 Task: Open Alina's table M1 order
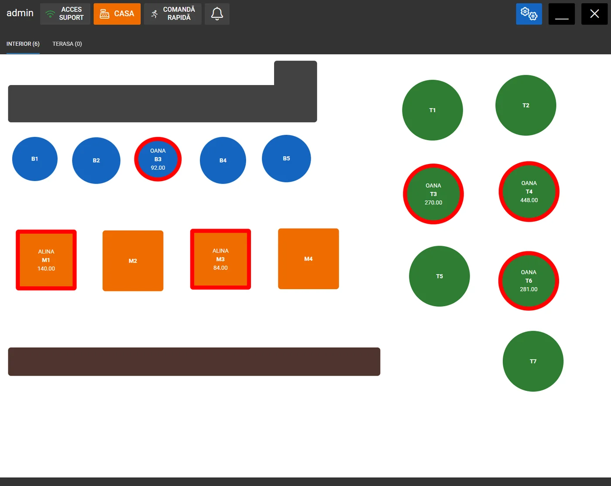46,260
